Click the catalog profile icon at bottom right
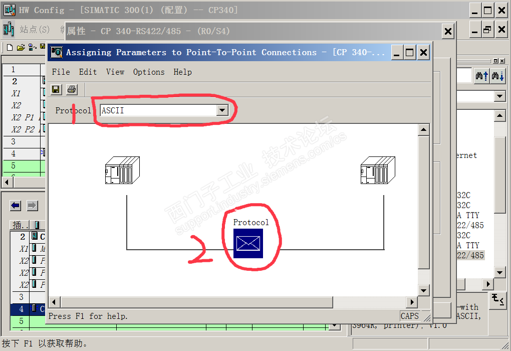This screenshot has height=351, width=511. (x=498, y=299)
